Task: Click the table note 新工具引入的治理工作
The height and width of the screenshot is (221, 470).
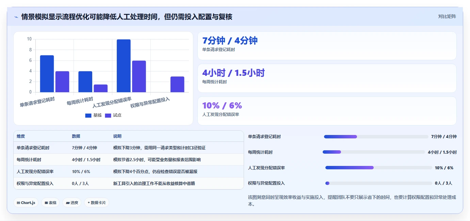Action: [154, 184]
